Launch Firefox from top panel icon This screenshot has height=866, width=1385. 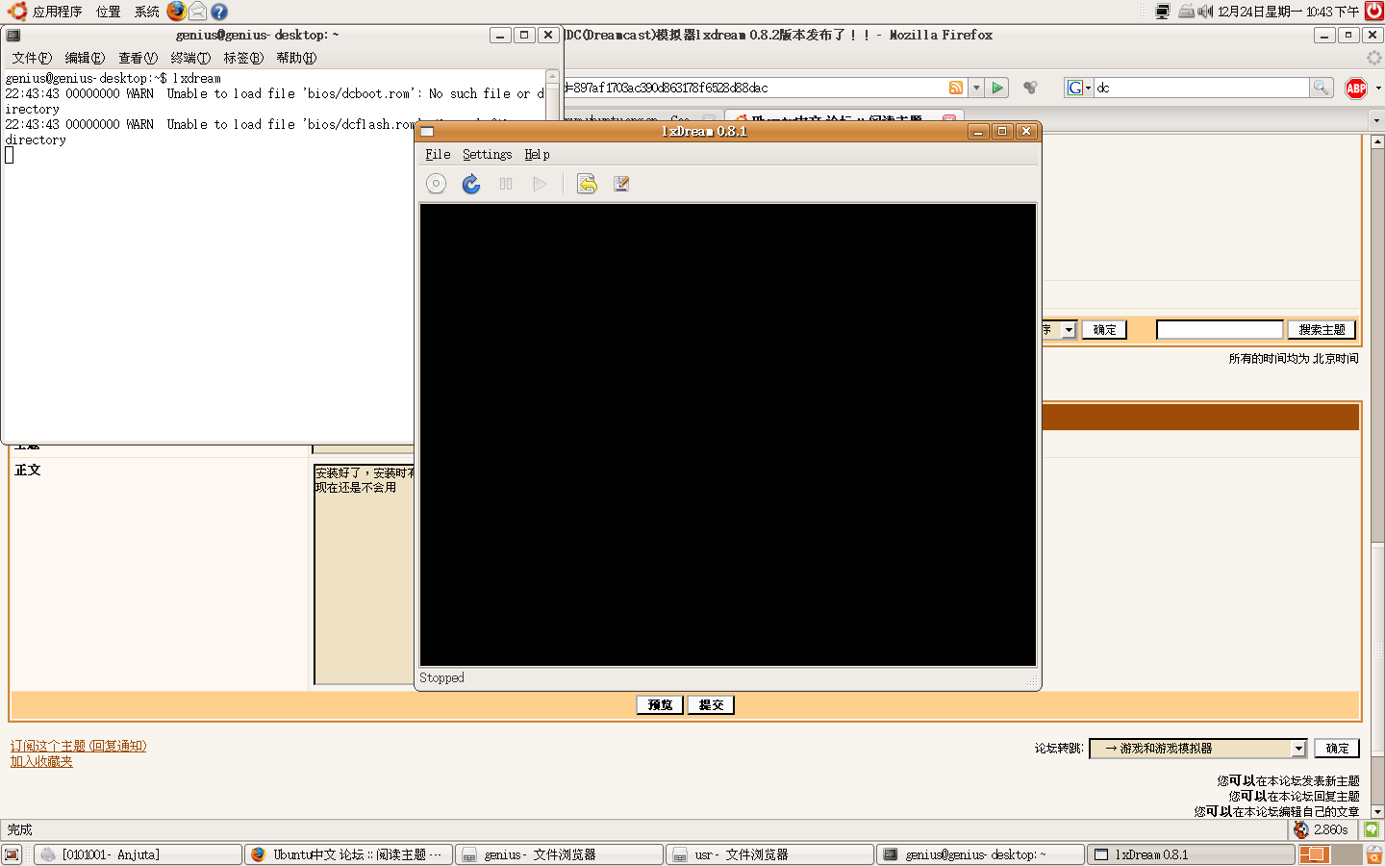(x=176, y=11)
